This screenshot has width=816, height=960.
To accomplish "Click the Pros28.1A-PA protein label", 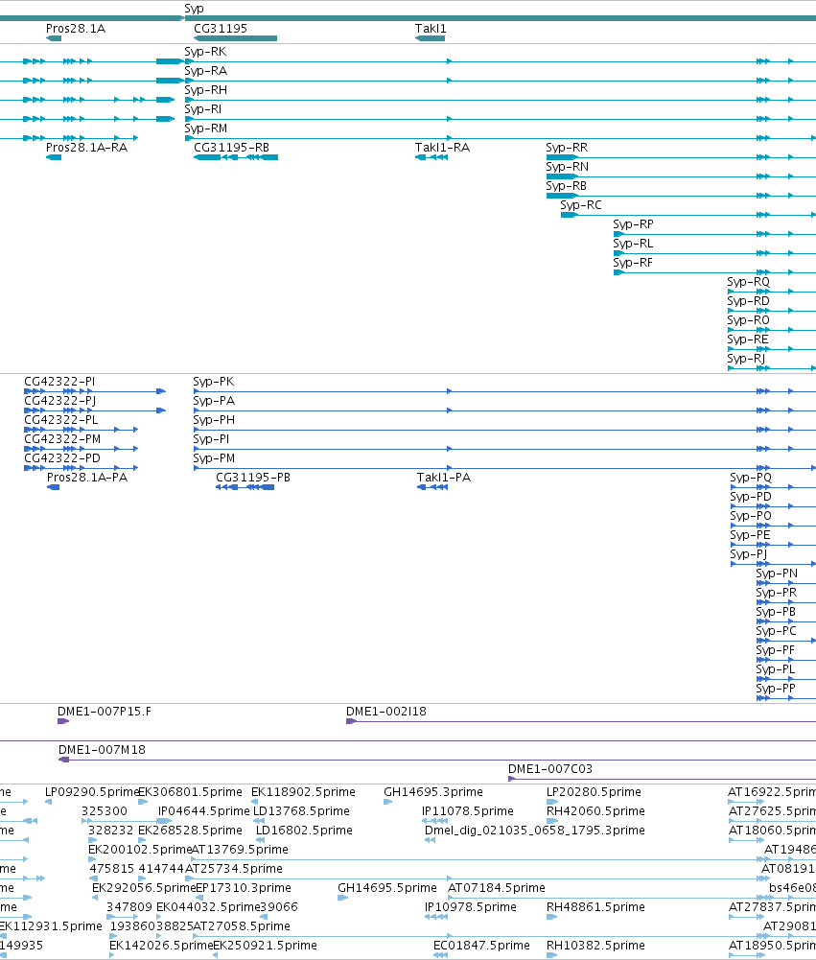I will pos(87,478).
